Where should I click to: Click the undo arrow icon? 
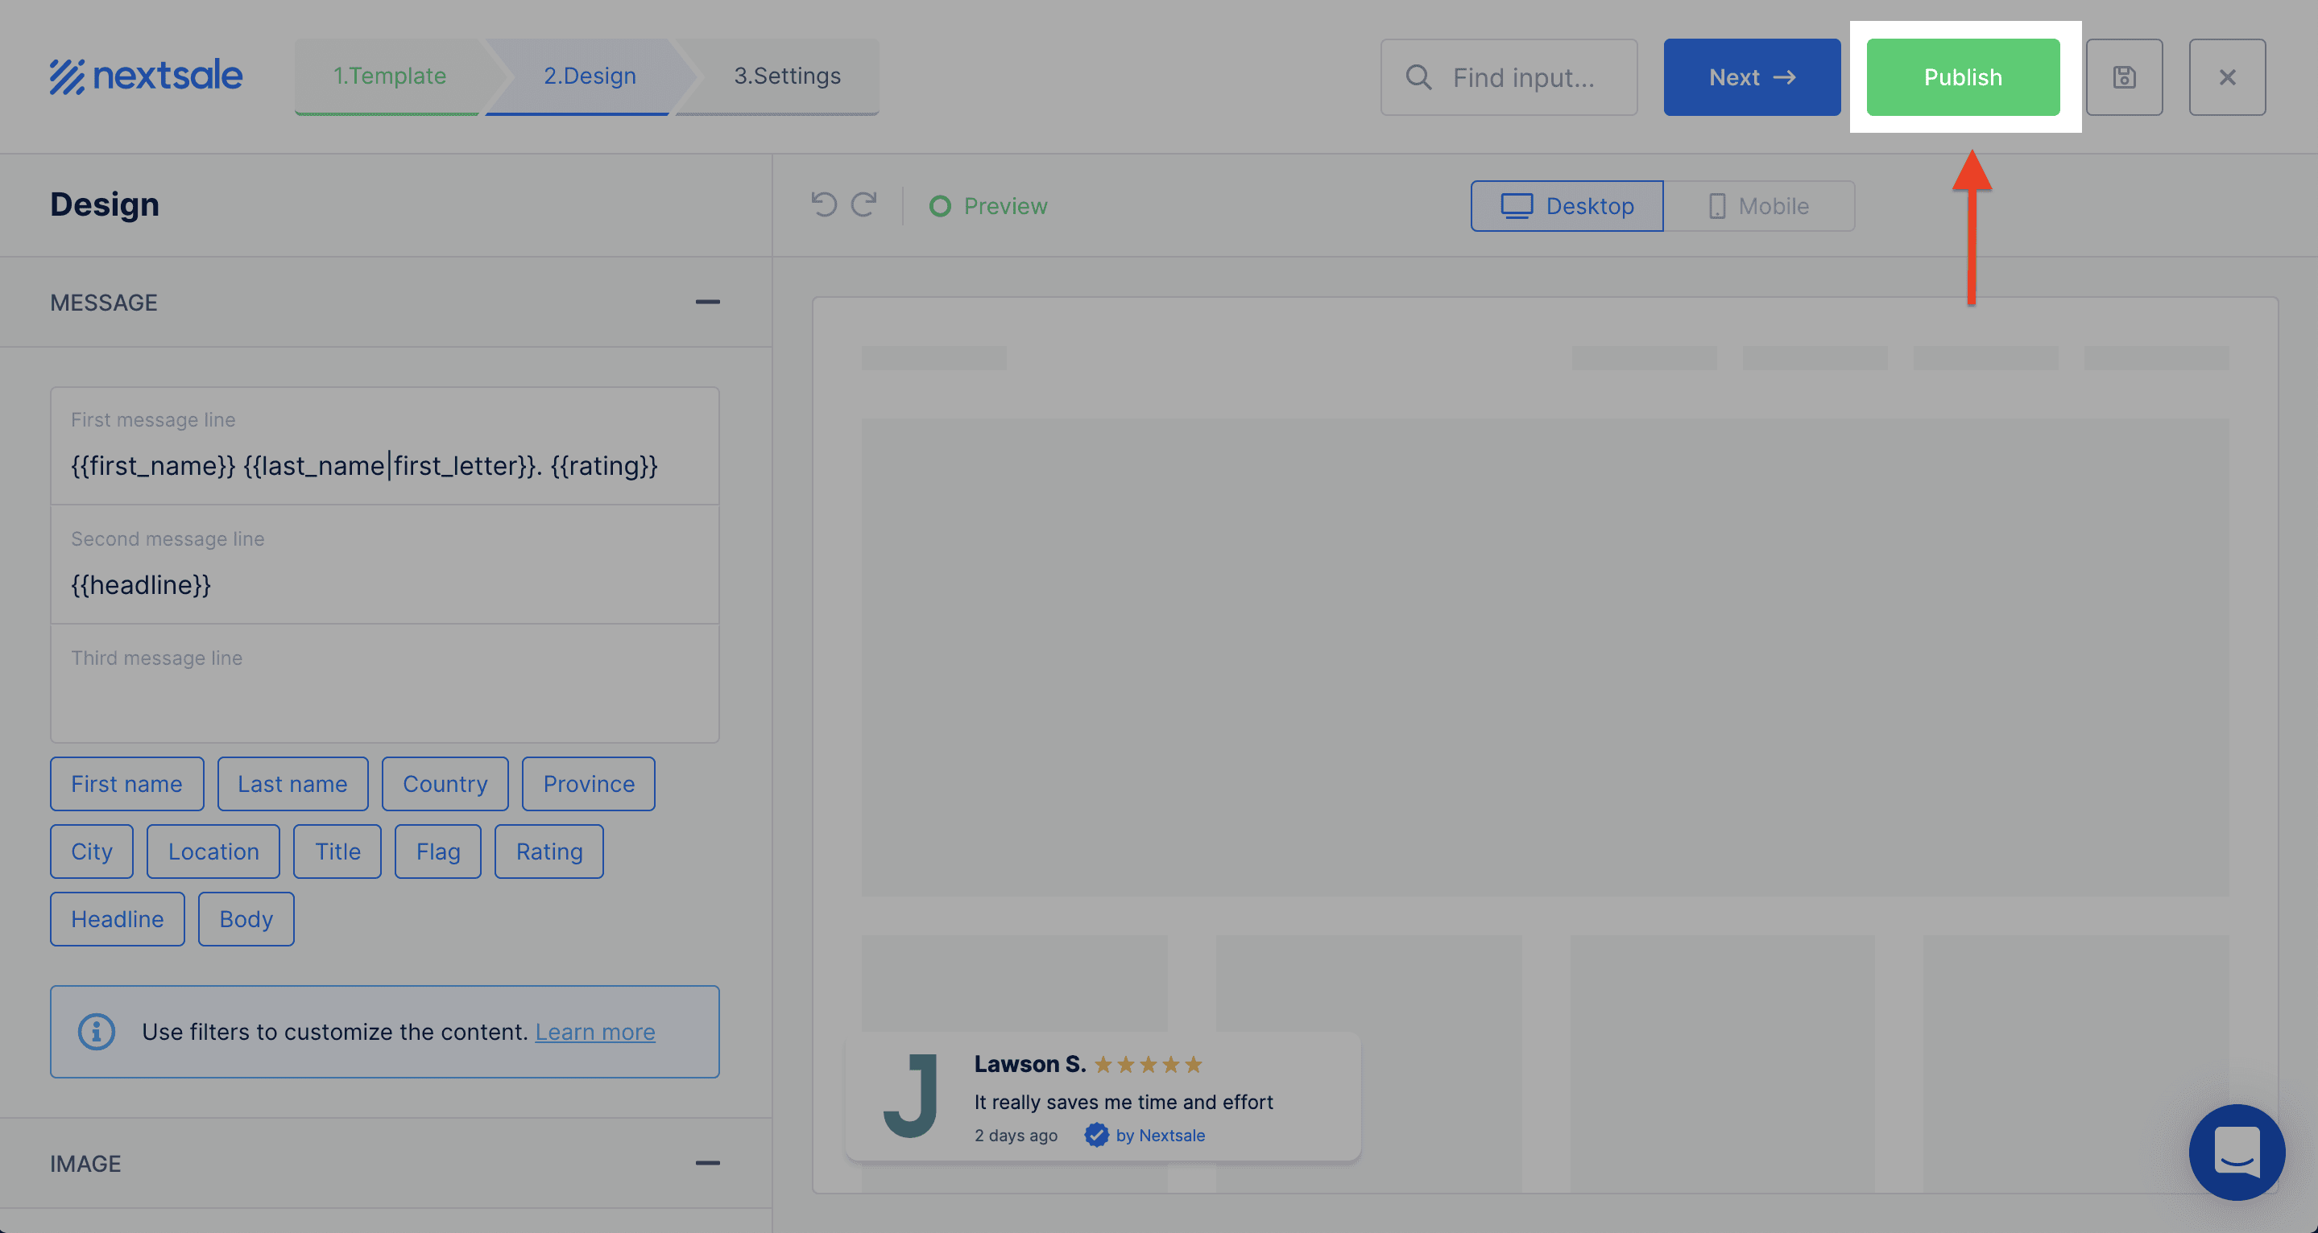823,205
